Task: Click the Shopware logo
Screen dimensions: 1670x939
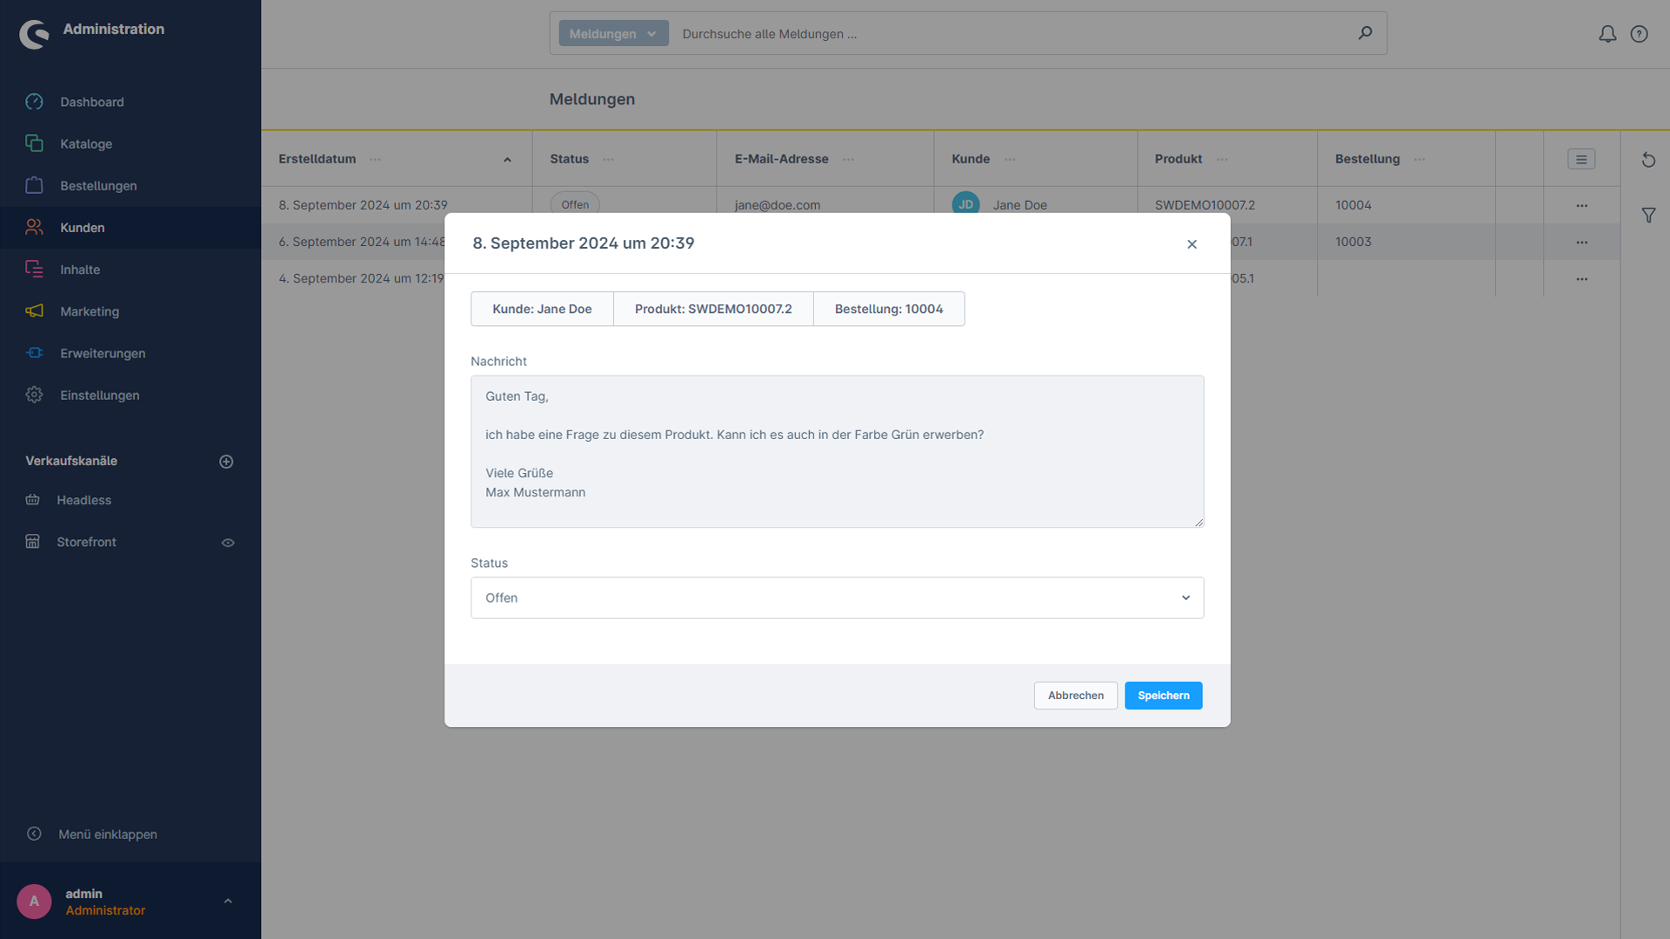Action: point(35,34)
